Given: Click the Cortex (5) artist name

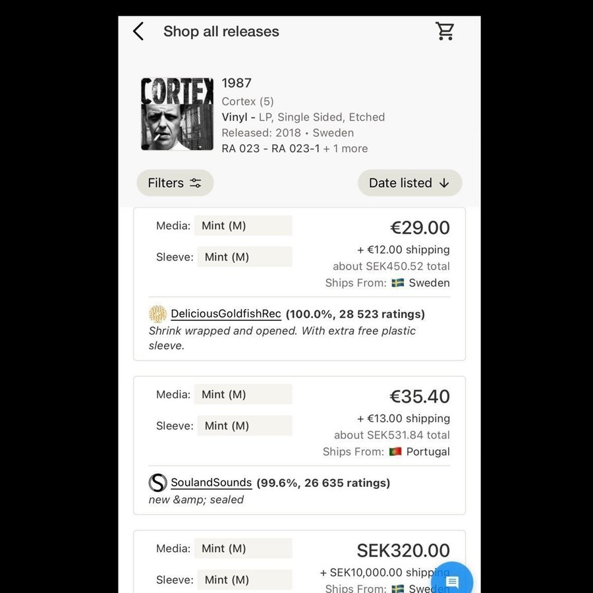Looking at the screenshot, I should pos(248,101).
